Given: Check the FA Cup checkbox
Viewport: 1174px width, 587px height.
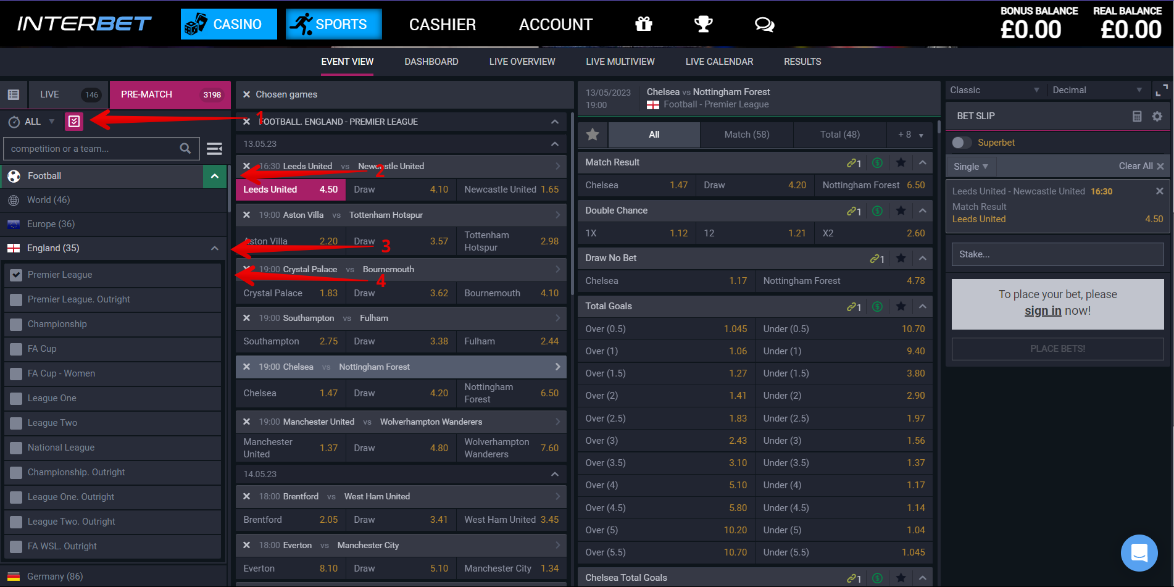Looking at the screenshot, I should click(16, 349).
